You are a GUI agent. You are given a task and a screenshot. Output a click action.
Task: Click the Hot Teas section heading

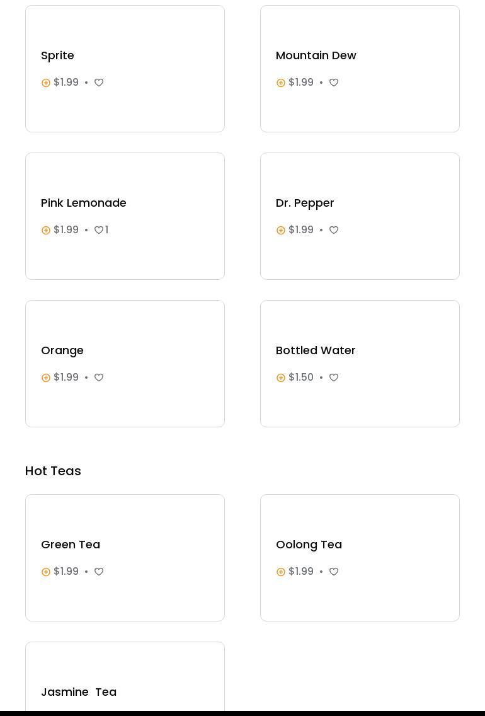[x=53, y=471]
